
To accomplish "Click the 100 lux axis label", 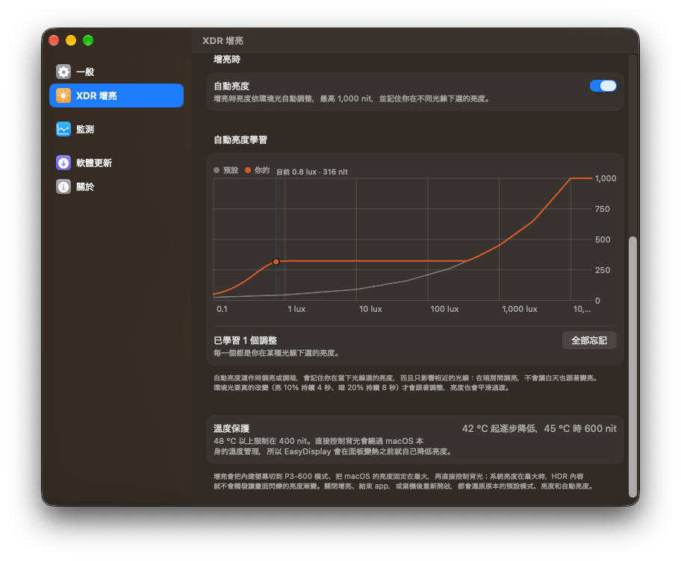I will click(444, 309).
